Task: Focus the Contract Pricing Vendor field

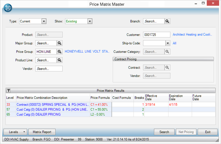Action: pyautogui.click(x=156, y=76)
